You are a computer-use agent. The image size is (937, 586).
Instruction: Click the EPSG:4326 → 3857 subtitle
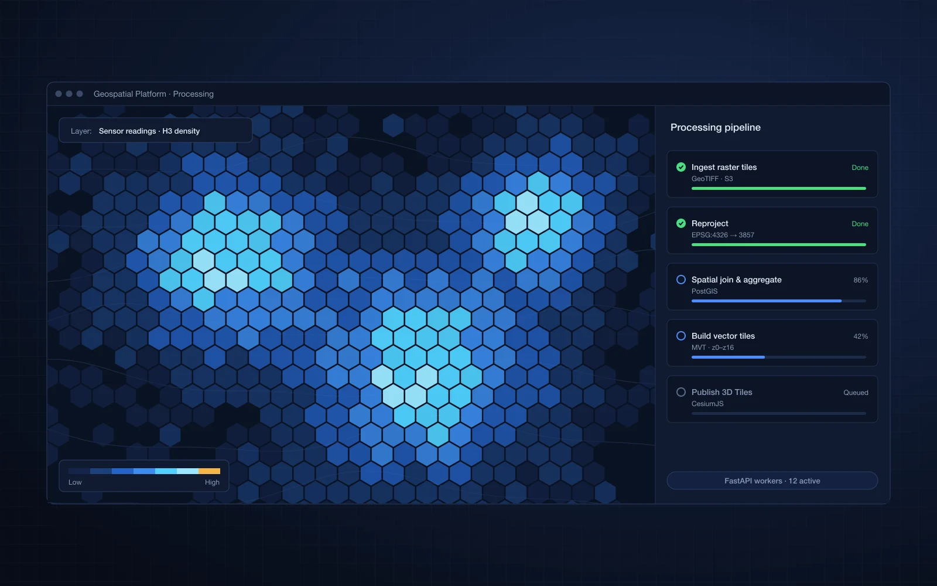tap(723, 235)
